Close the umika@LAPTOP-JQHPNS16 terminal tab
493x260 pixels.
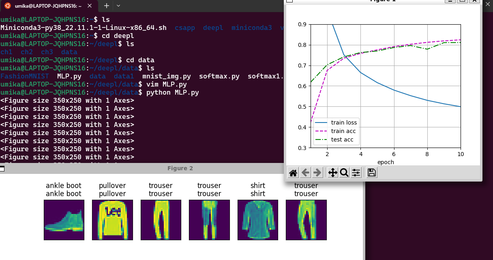(89, 6)
